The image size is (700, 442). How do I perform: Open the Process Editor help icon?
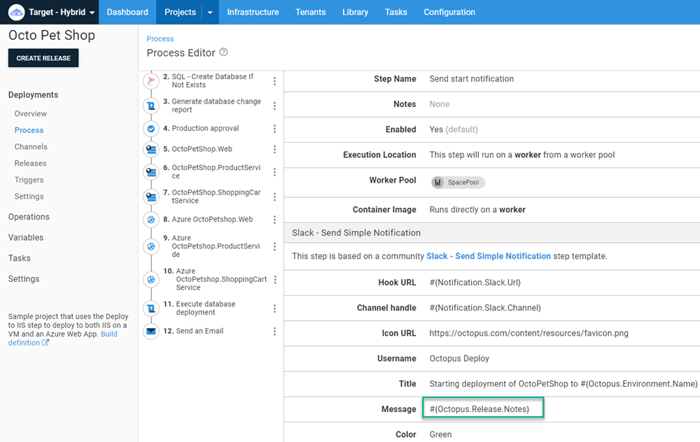coord(223,52)
